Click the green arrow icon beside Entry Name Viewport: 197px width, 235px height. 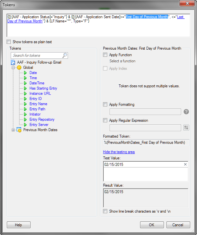point(25,104)
